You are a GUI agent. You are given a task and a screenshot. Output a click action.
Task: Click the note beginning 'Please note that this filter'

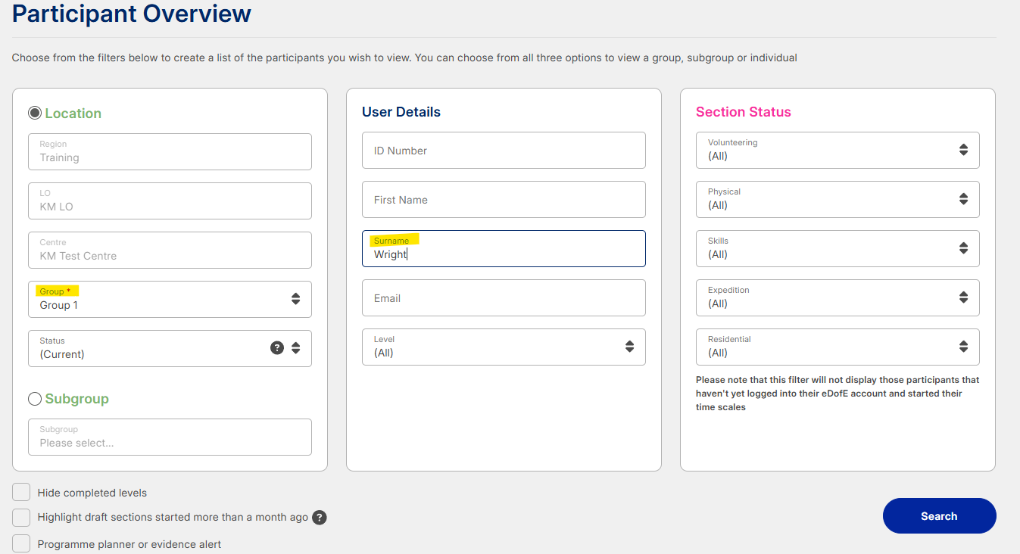pyautogui.click(x=838, y=394)
